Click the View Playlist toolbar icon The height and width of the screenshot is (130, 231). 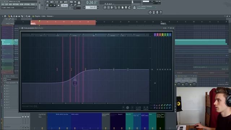[x=105, y=7]
